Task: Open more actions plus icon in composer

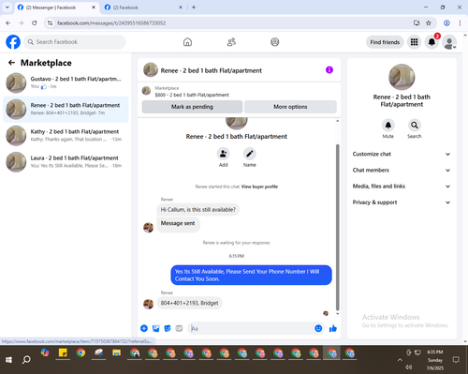Action: click(x=144, y=328)
